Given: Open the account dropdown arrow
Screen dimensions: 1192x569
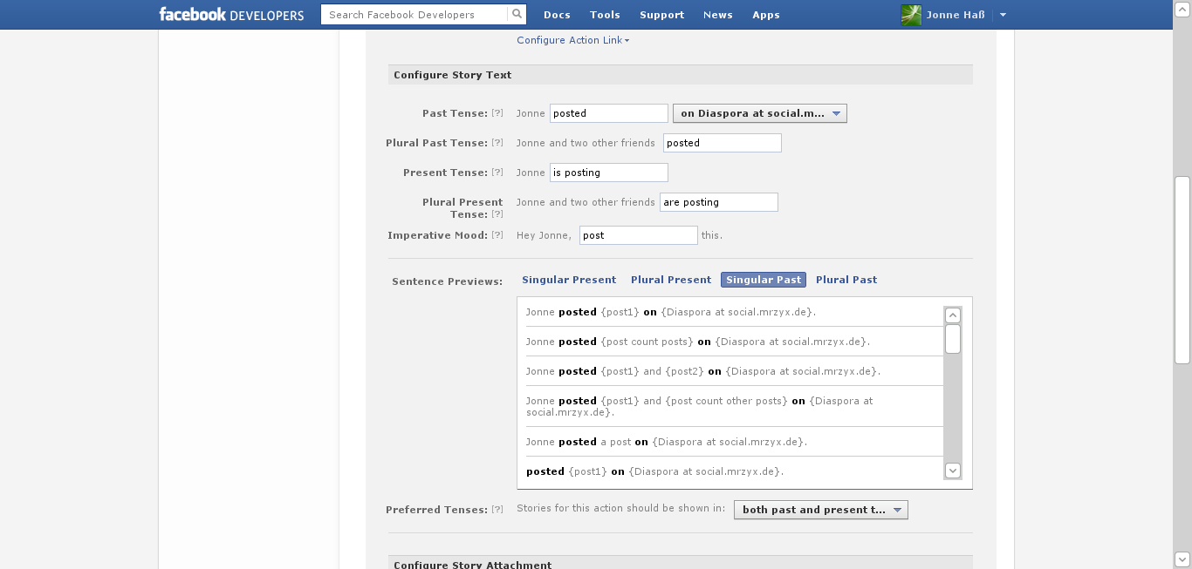Looking at the screenshot, I should tap(1003, 15).
